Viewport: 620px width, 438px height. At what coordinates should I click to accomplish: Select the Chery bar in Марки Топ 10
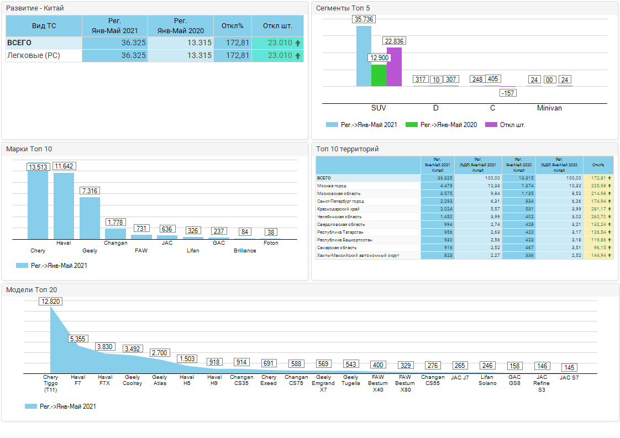[38, 204]
